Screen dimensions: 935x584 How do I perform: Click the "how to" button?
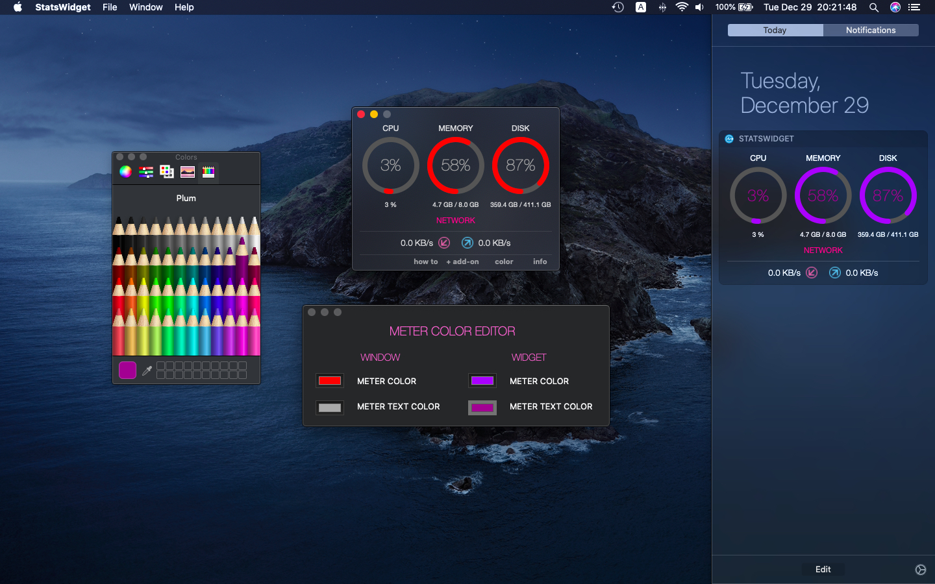tap(425, 262)
